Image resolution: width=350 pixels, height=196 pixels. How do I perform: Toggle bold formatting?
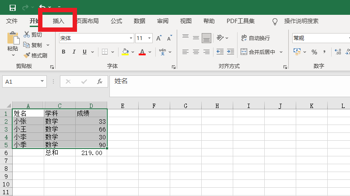(63, 52)
